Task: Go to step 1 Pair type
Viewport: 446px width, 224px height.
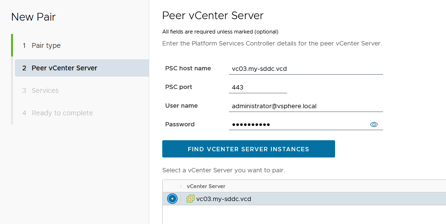Action: 46,45
